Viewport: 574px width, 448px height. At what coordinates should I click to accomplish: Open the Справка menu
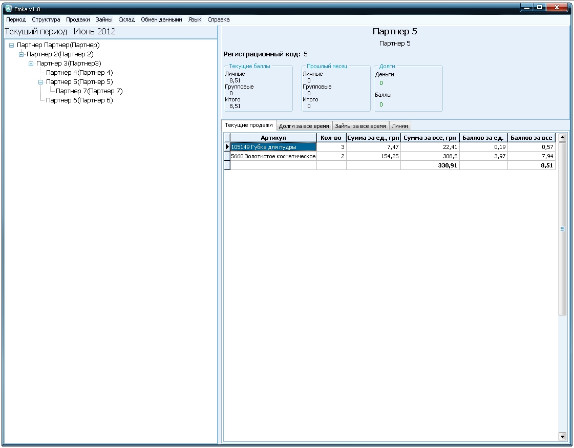(219, 19)
